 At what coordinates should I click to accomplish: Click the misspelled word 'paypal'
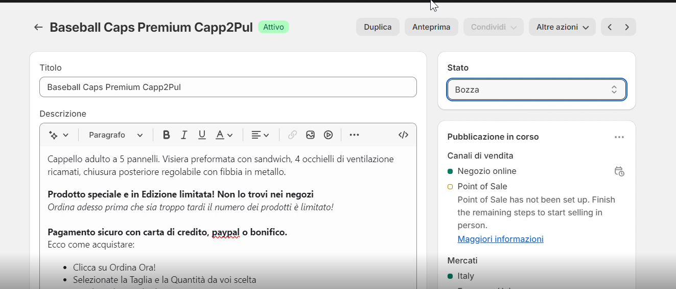click(x=225, y=232)
